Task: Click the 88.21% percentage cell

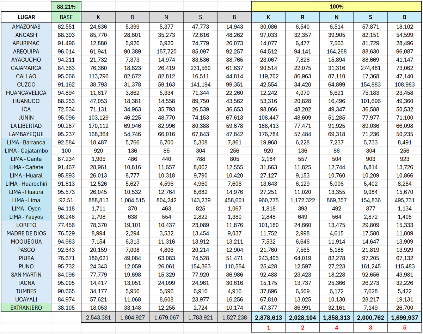Action: pyautogui.click(x=66, y=6)
